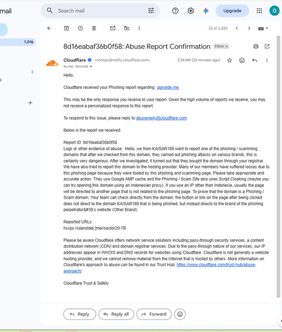The image size is (282, 332).
Task: Click inside the Search mail field
Action: point(101,11)
